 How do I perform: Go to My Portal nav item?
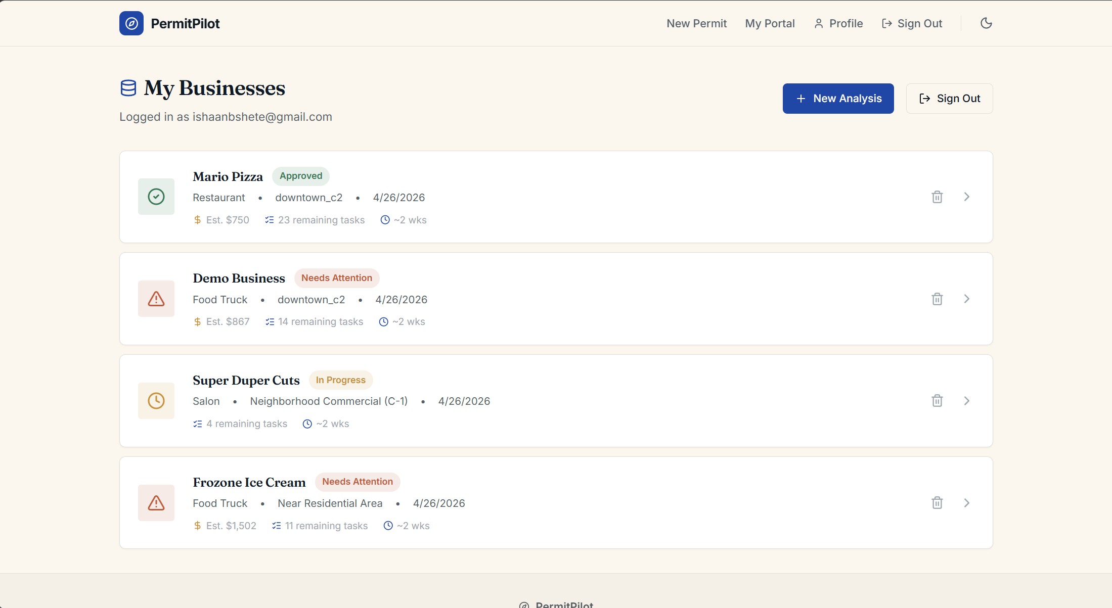(x=770, y=23)
